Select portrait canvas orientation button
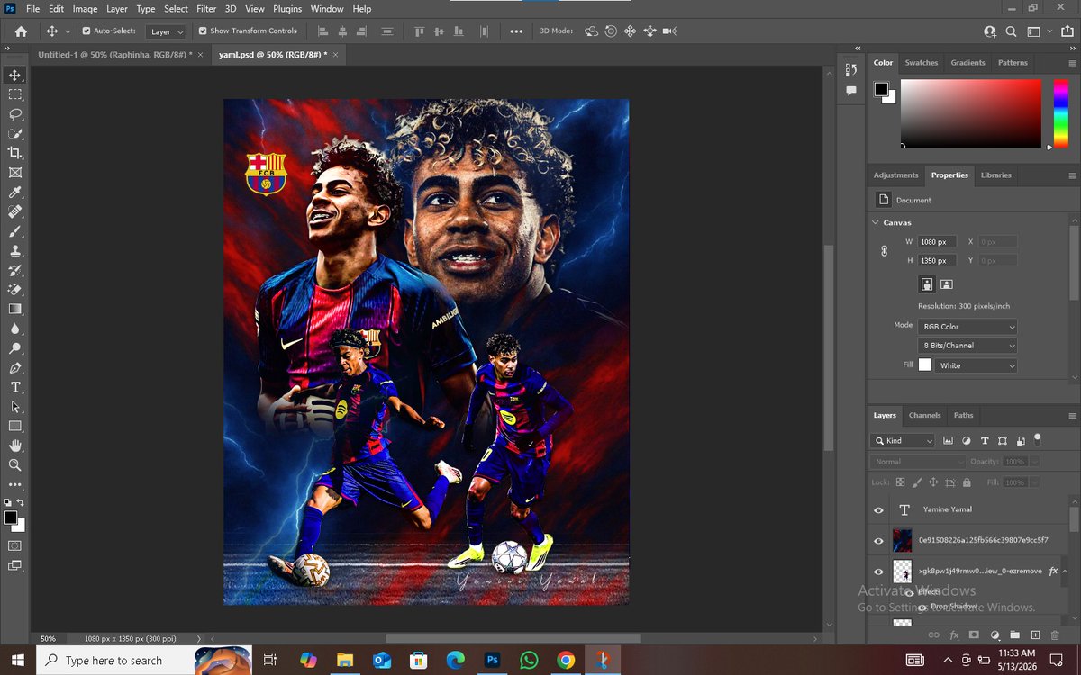The image size is (1081, 675). pyautogui.click(x=926, y=284)
